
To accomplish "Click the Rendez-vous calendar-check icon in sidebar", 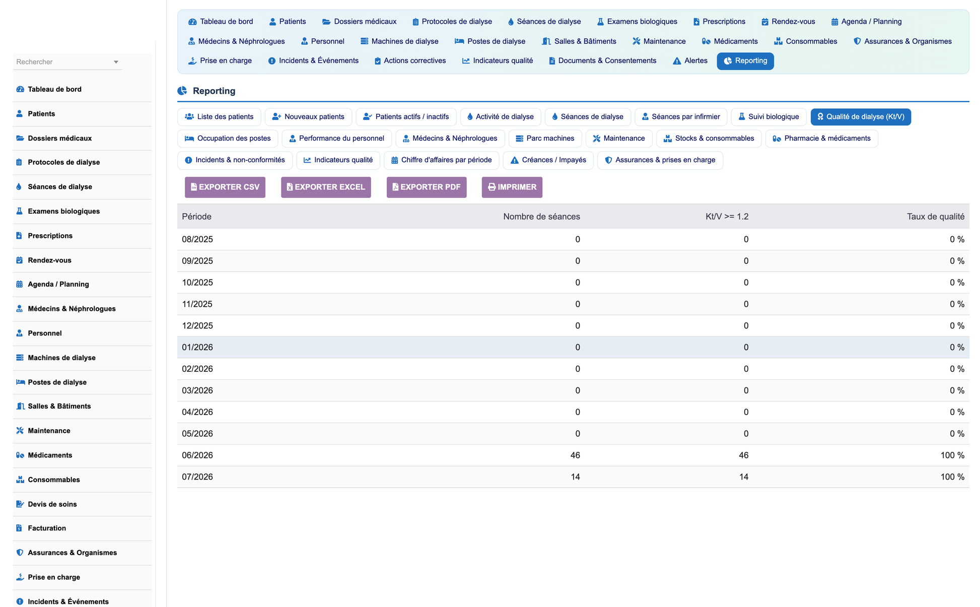I will (20, 260).
